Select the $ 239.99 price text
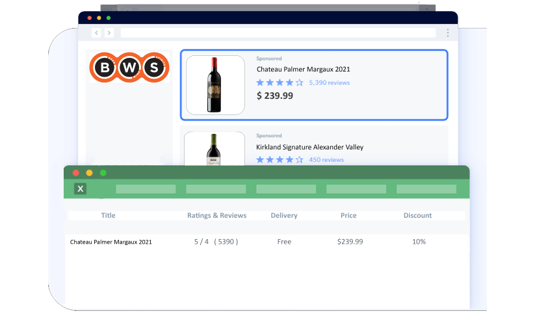Image resolution: width=535 pixels, height=312 pixels. point(275,96)
